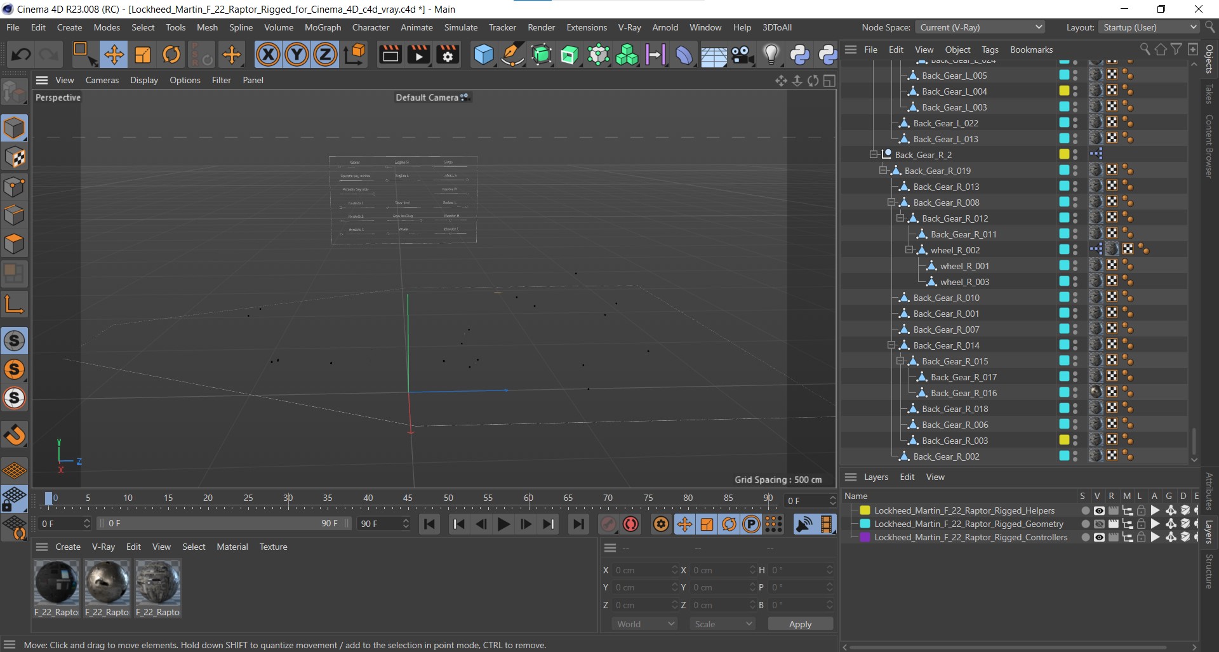This screenshot has height=652, width=1219.
Task: Toggle Solo dot for Helpers layer
Action: pos(1085,510)
